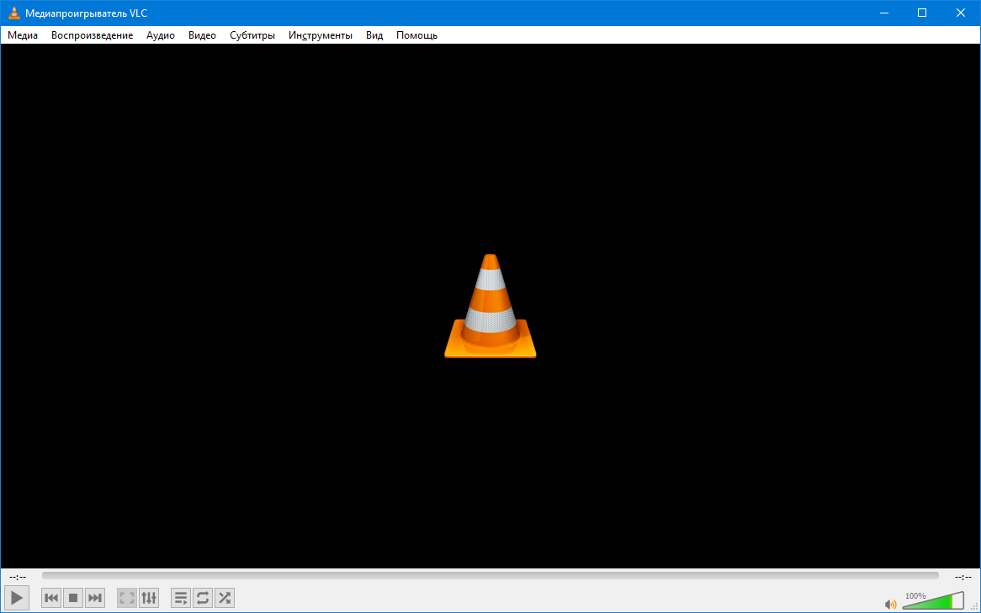Open the Помощь menu

(x=416, y=35)
